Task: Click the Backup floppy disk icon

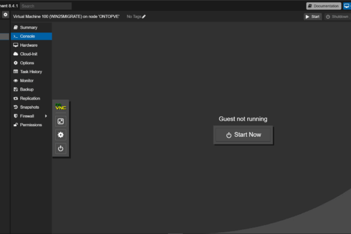Action: point(16,89)
